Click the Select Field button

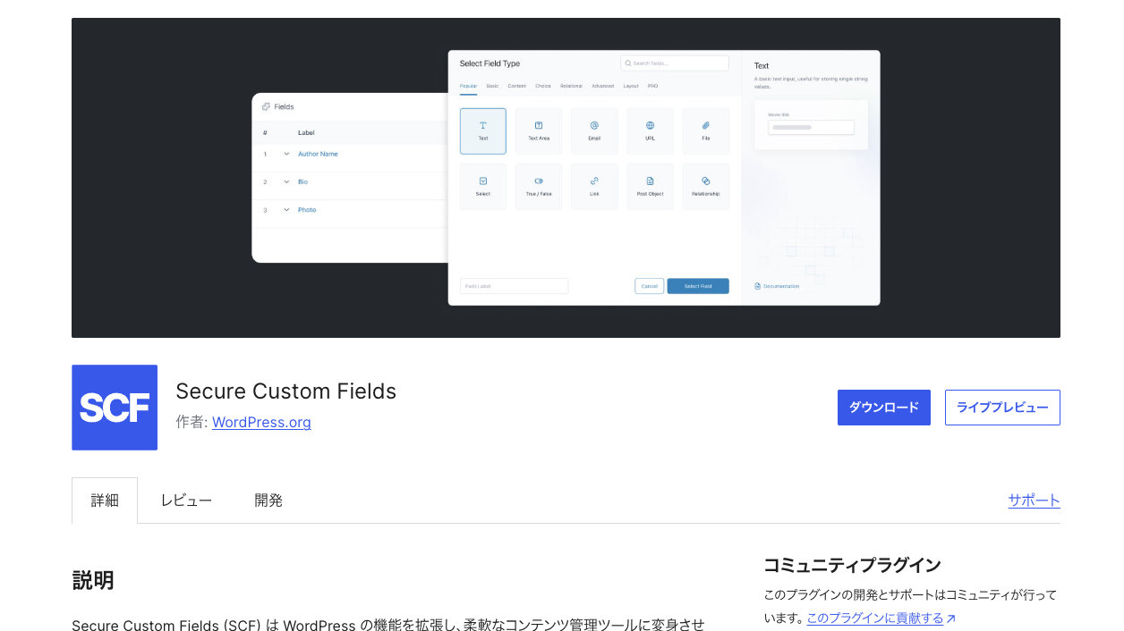coord(698,286)
